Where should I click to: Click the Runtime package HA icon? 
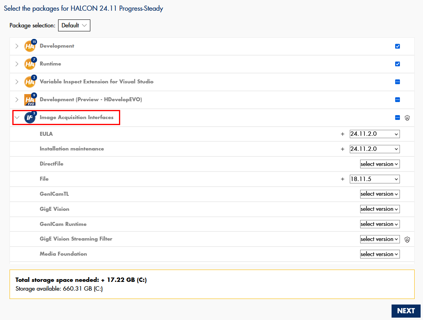pos(30,64)
